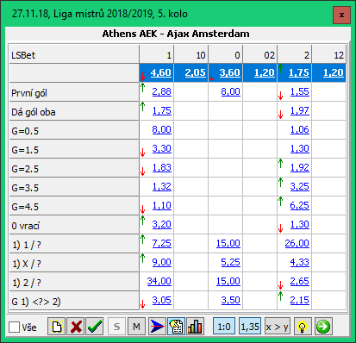
Task: Click the green checkmark confirm icon
Action: click(x=95, y=327)
